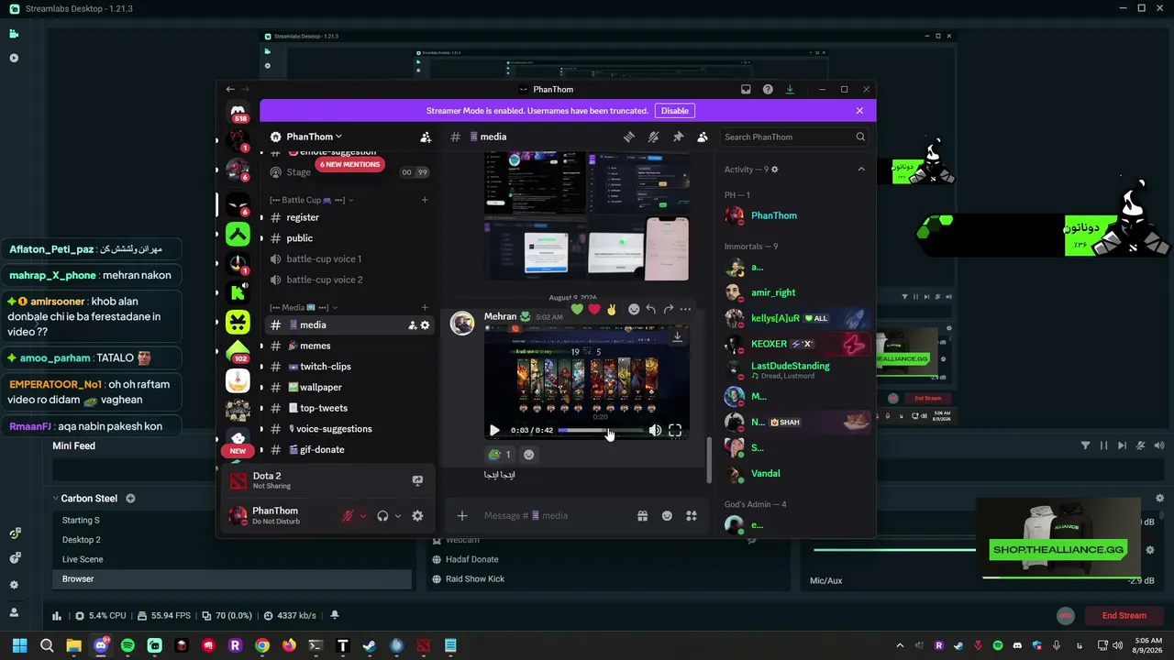Click the green Discord update download icon
The height and width of the screenshot is (660, 1174).
point(790,89)
